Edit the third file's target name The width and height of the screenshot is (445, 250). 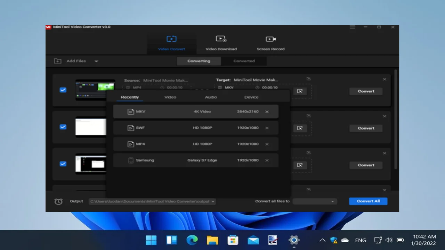[x=308, y=153]
